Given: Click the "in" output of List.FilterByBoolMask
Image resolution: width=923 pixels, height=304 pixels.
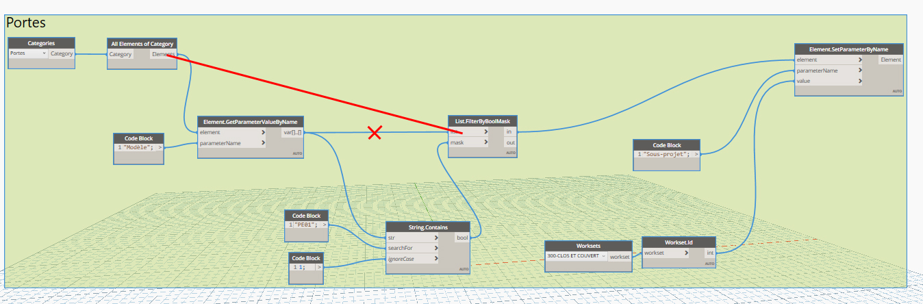Looking at the screenshot, I should pos(510,131).
